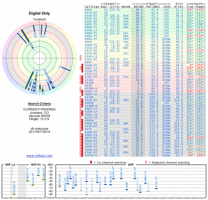This screenshot has height=200, width=208.
Task: Click the 144.3 miles distance for KDUH-DT
Action: [179, 146]
